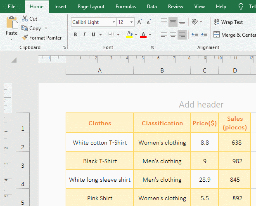256x206 pixels.
Task: Apply the red font color A
Action: coord(143,35)
